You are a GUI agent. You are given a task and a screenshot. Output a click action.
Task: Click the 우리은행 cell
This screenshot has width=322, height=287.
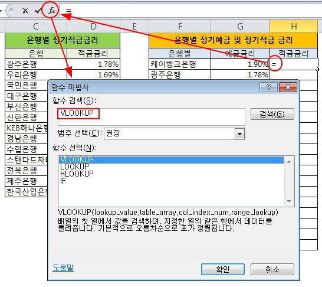click(x=36, y=74)
